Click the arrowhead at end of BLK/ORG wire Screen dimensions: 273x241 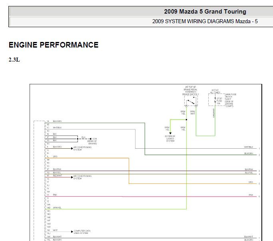[72, 148]
